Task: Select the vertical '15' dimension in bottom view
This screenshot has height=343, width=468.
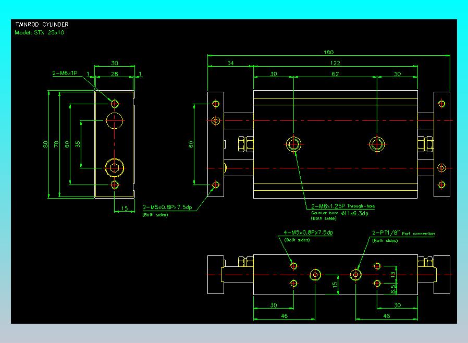Action: coord(335,285)
